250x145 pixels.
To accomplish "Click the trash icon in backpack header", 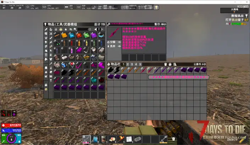I will click(165, 64).
